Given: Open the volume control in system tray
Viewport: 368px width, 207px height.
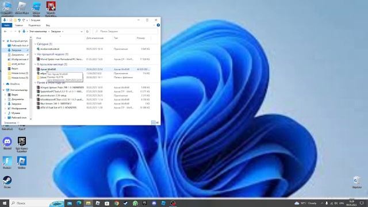Looking at the screenshot, I should pyautogui.click(x=336, y=203).
